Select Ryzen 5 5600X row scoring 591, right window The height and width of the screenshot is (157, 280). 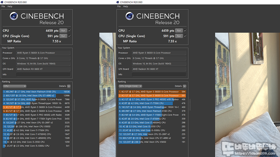[152, 96]
